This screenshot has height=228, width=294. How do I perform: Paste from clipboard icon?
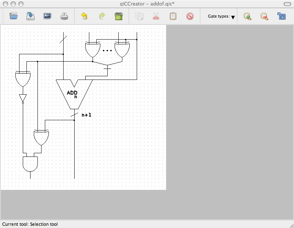[173, 16]
